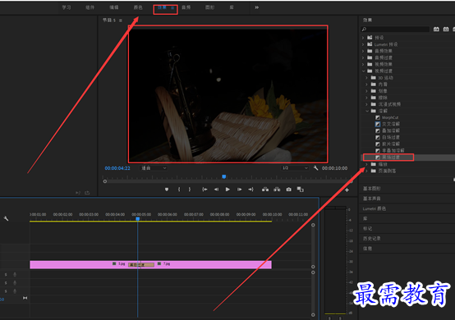Click the 00:00:04:22 playhead timecode
This screenshot has width=455, height=320.
[117, 168]
